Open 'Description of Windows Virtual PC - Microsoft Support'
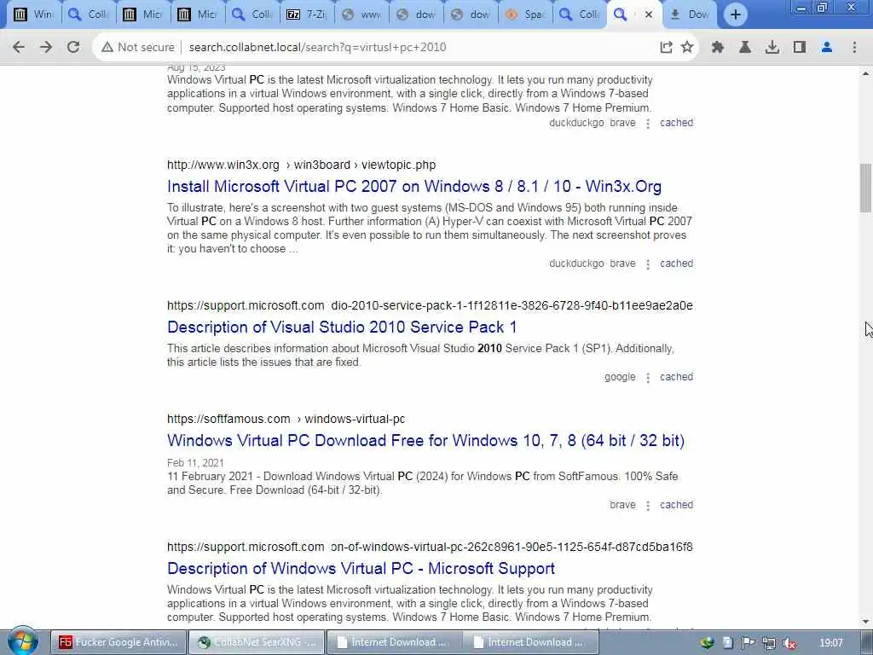 click(x=361, y=568)
